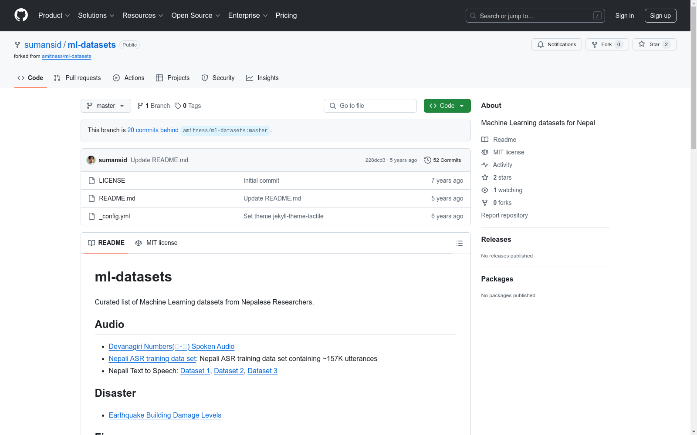Open the Report repository link
697x435 pixels.
504,215
